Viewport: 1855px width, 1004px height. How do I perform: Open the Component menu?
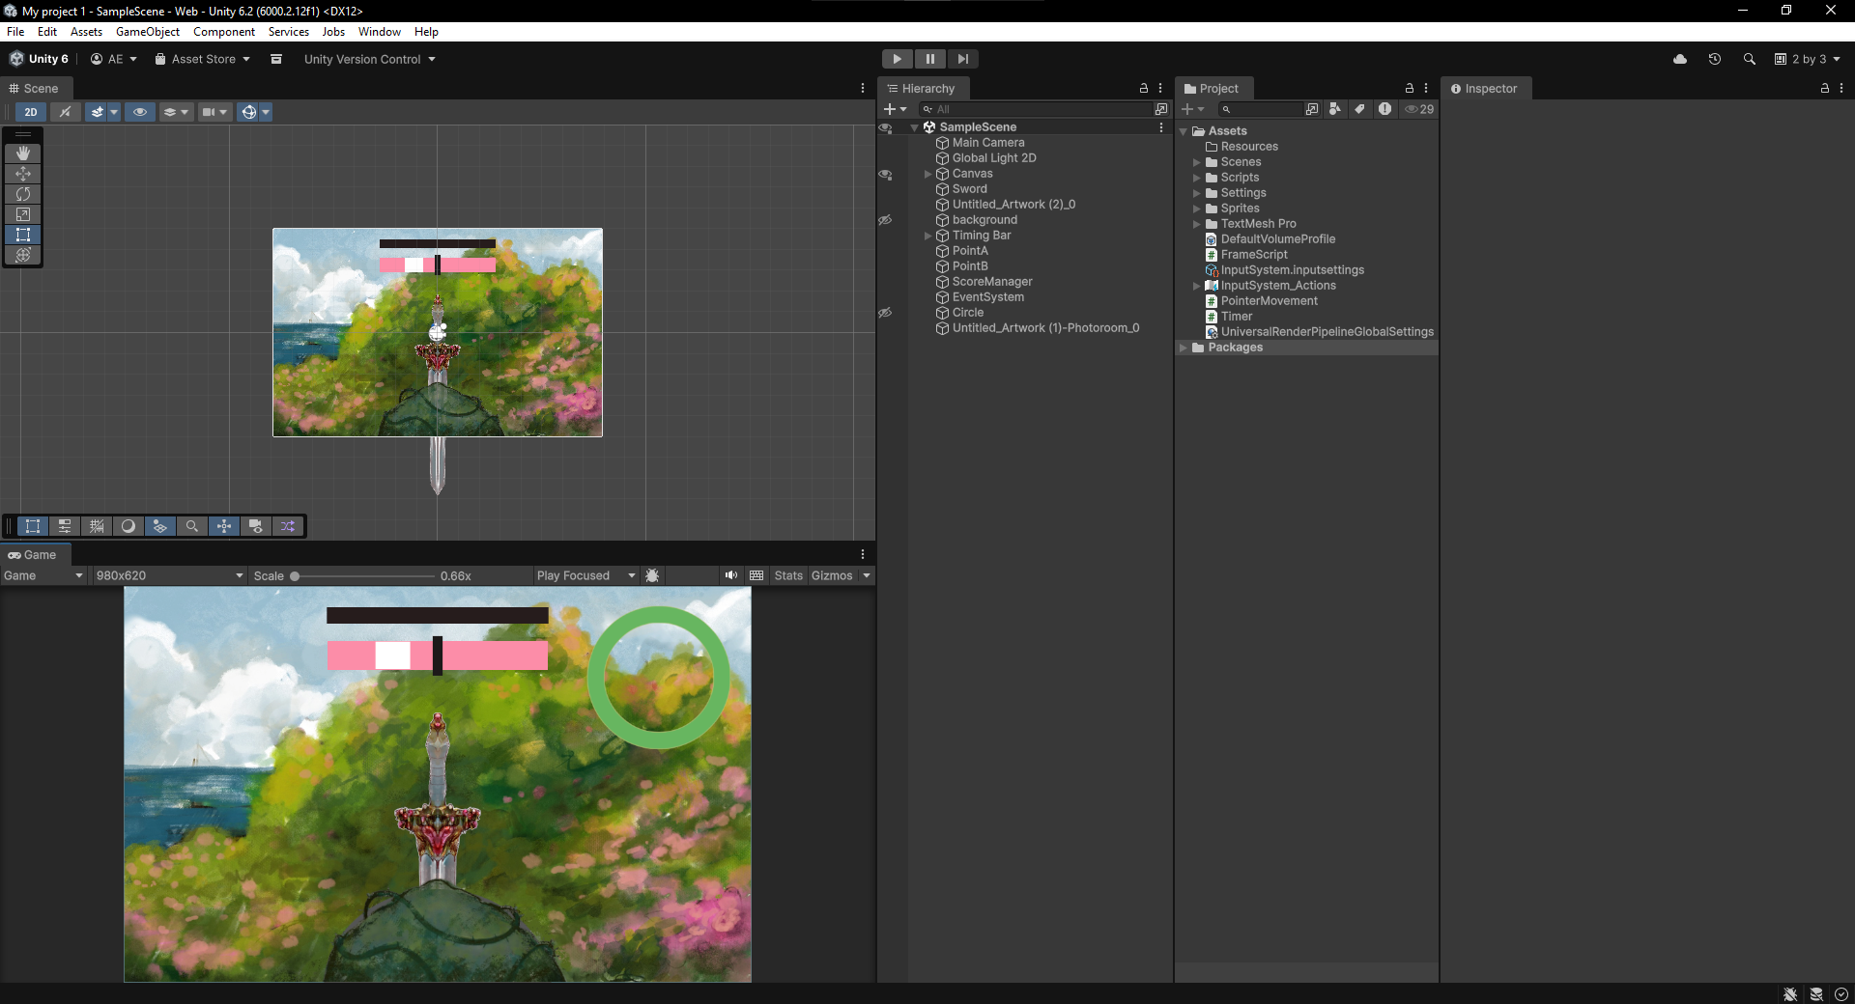coord(224,32)
